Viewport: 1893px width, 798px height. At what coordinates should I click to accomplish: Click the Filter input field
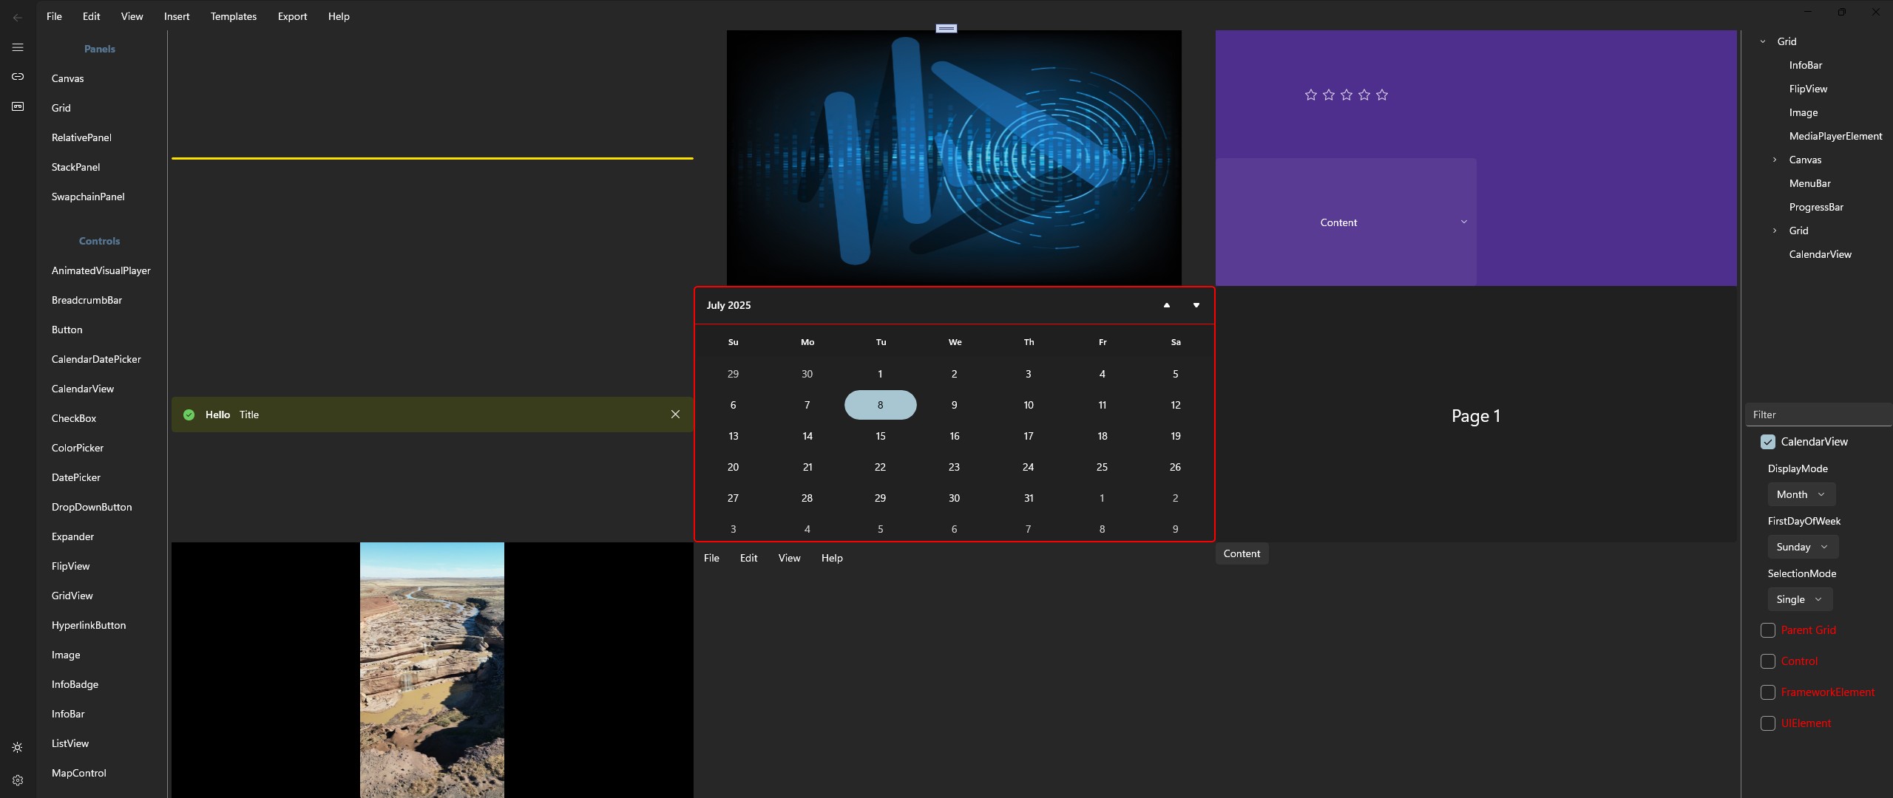click(1816, 415)
